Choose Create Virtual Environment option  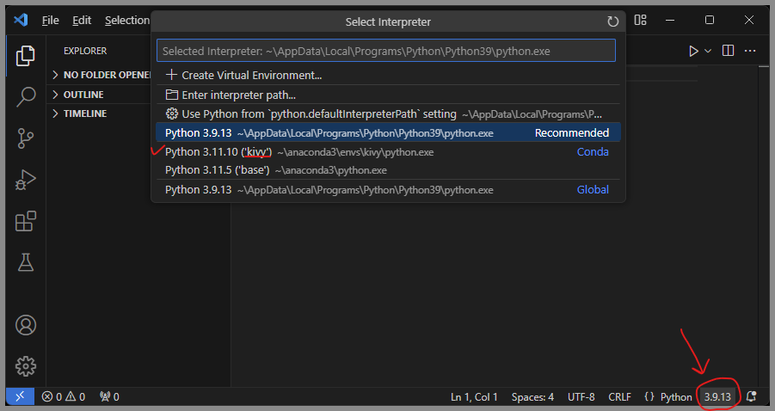pos(388,75)
